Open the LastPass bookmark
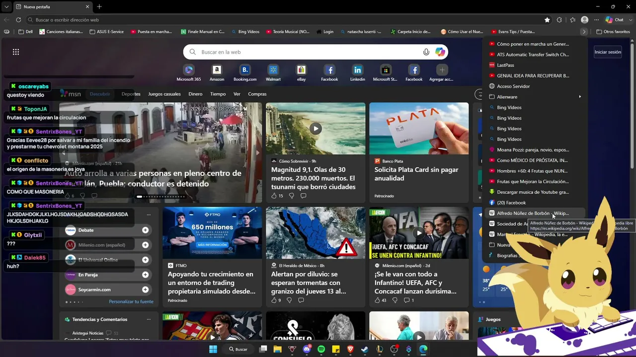Screen dimensions: 636x357 point(534,65)
